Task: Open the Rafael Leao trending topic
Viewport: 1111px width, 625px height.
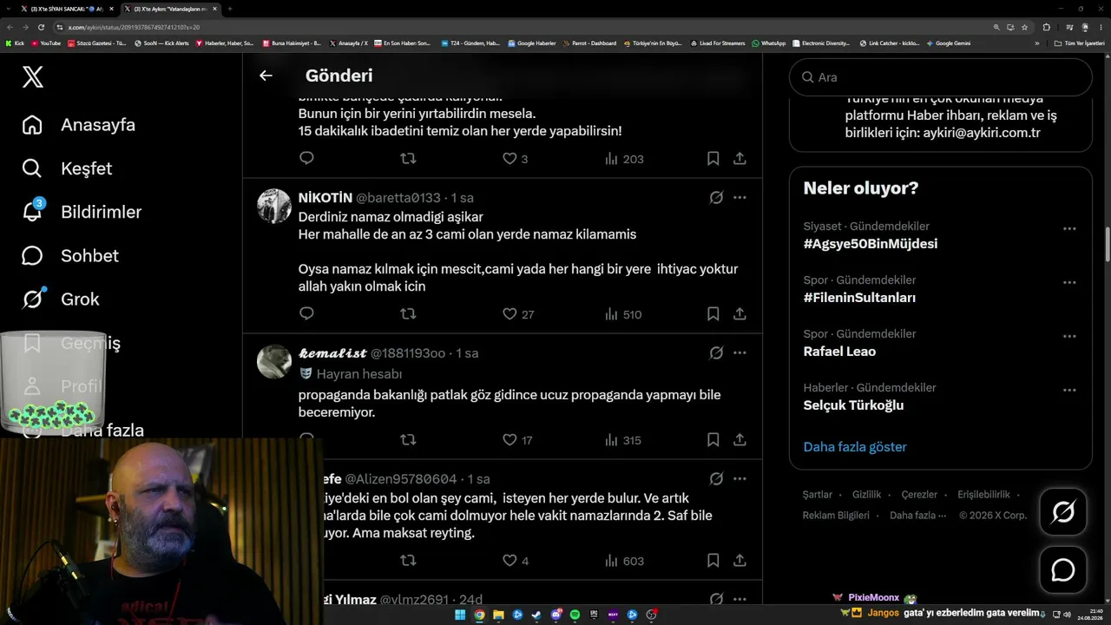Action: pyautogui.click(x=839, y=352)
